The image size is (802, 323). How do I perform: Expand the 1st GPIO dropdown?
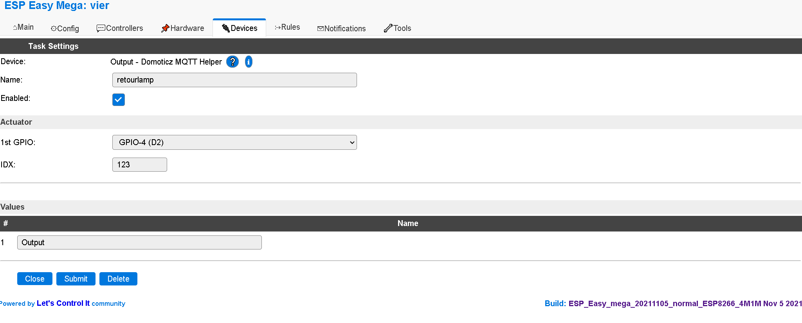(234, 142)
